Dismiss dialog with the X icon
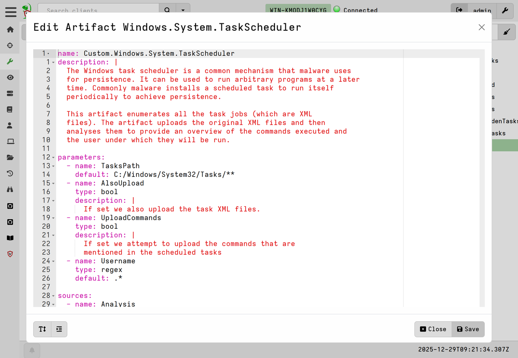The height and width of the screenshot is (358, 518). 482,27
